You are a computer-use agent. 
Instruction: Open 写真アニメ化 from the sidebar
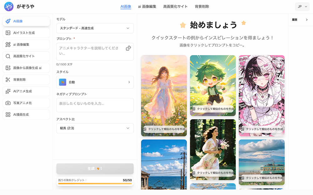pos(26,103)
